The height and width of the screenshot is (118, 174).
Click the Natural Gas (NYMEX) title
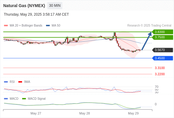tap(24, 6)
